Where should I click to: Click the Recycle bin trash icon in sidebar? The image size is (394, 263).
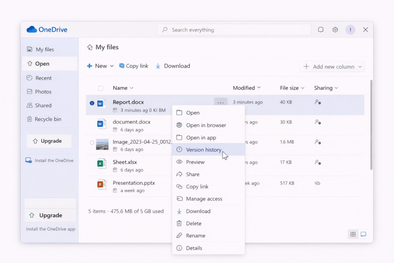[29, 119]
